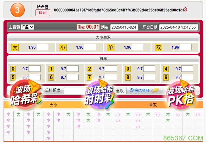
Task: Select the 期数 field 20250410-824
Action: click(124, 27)
